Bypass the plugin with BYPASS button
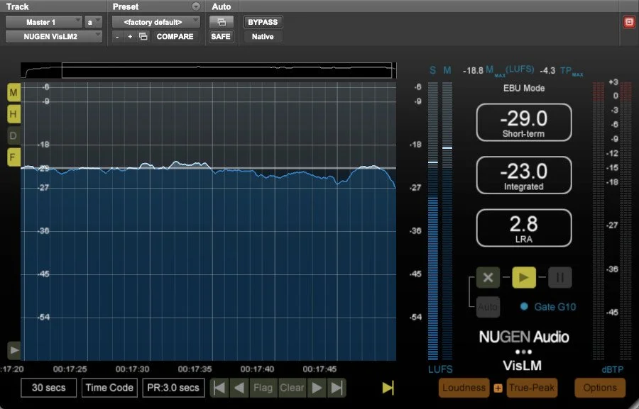Viewport: 639px width, 409px height. 263,22
